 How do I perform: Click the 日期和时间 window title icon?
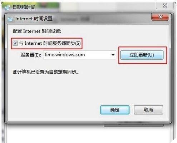(7, 8)
